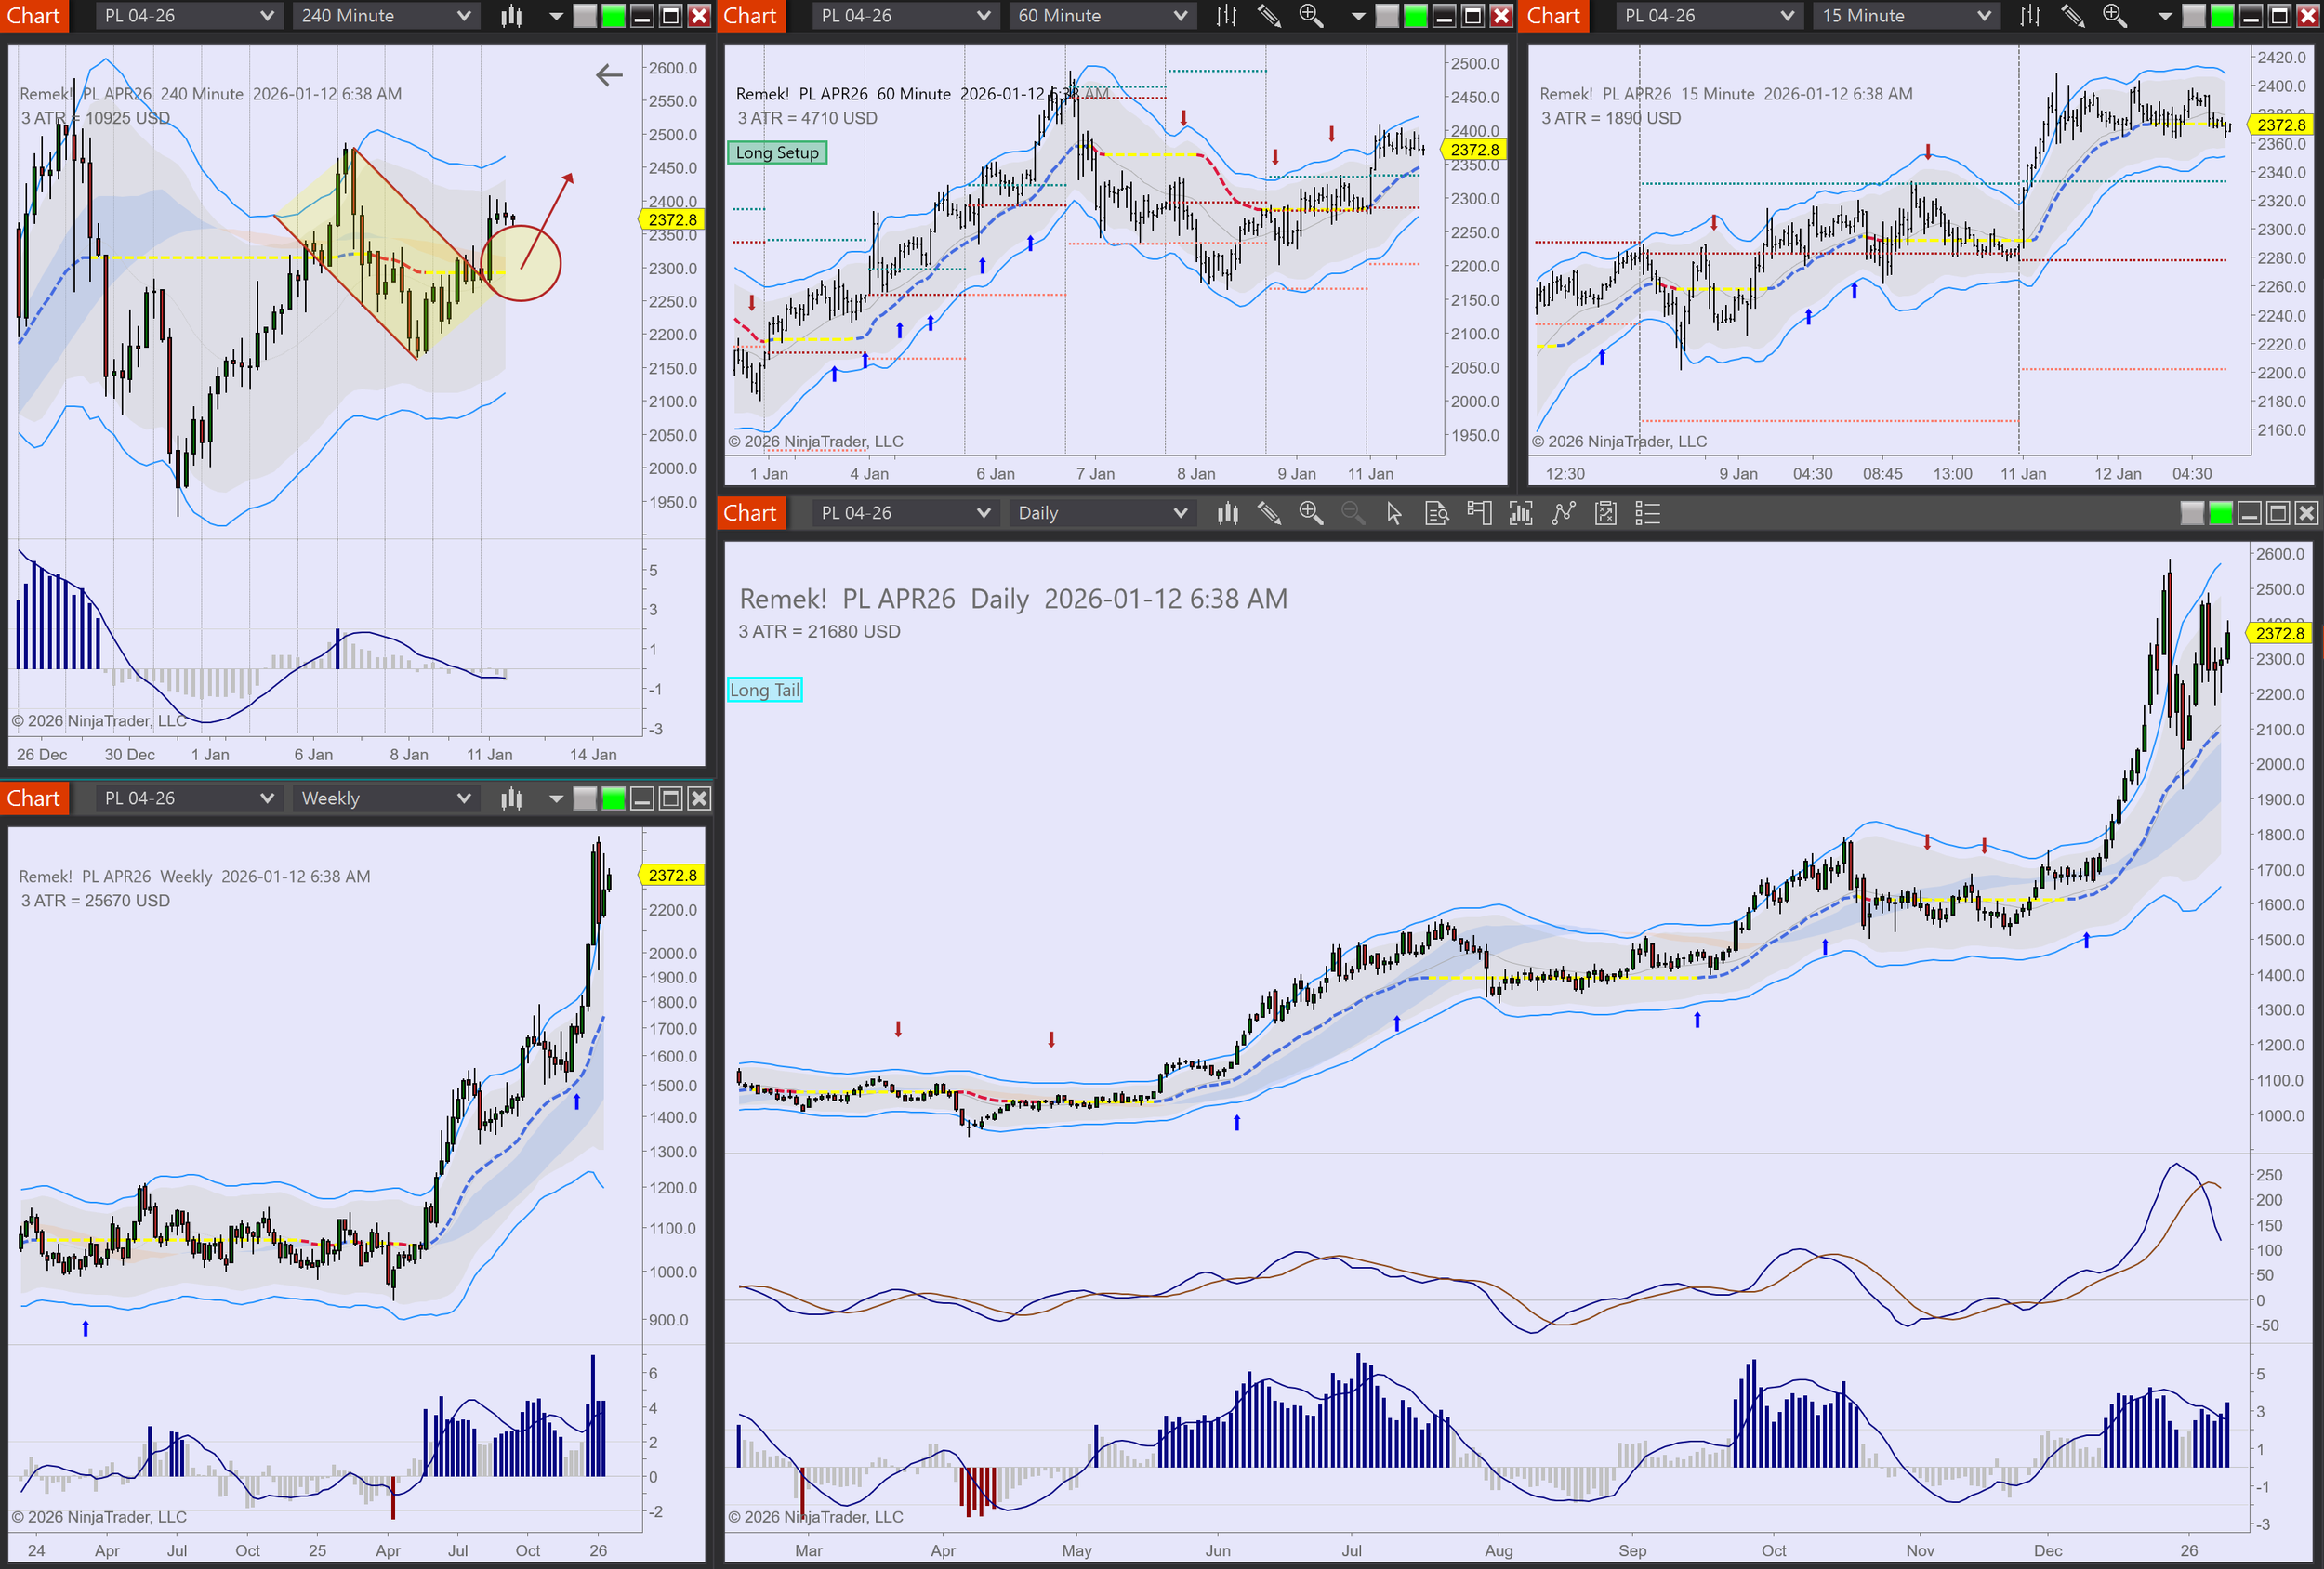Click the Long Tail label on Daily chart
This screenshot has height=1569, width=2324.
tap(764, 690)
